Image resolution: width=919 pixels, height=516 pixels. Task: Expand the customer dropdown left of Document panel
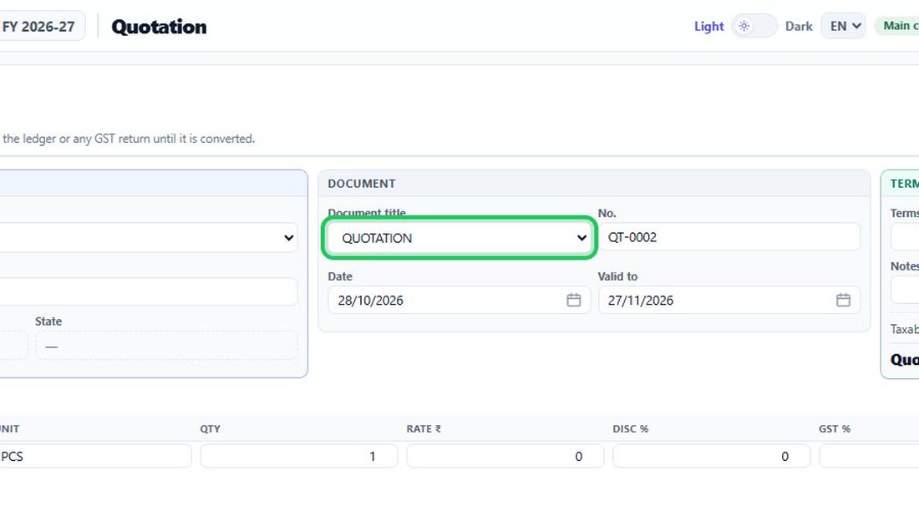pos(149,238)
